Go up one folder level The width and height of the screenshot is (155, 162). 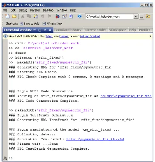[148, 16]
